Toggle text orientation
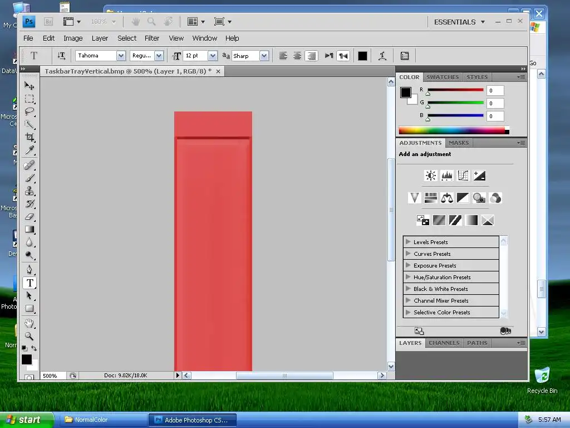The height and width of the screenshot is (428, 570). click(x=61, y=56)
